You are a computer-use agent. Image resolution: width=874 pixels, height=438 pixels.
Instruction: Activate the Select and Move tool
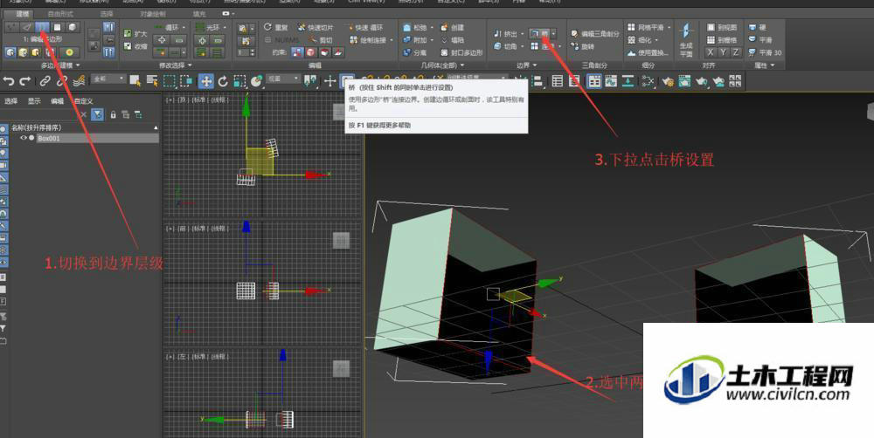point(206,81)
